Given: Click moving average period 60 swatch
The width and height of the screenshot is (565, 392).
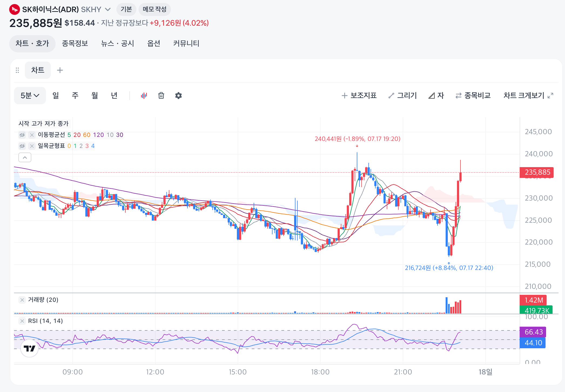Looking at the screenshot, I should click(87, 135).
